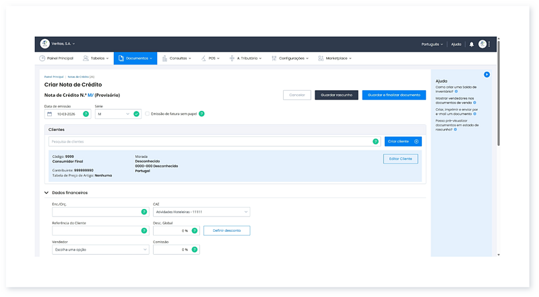The width and height of the screenshot is (539, 297).
Task: Click the green check icon beside Série
Action: point(136,114)
